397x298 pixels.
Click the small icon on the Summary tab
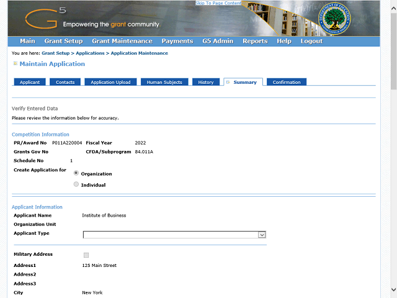tap(228, 82)
